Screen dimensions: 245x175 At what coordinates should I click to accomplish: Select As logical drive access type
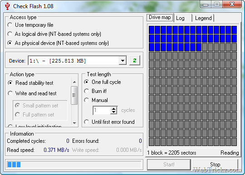(54, 34)
